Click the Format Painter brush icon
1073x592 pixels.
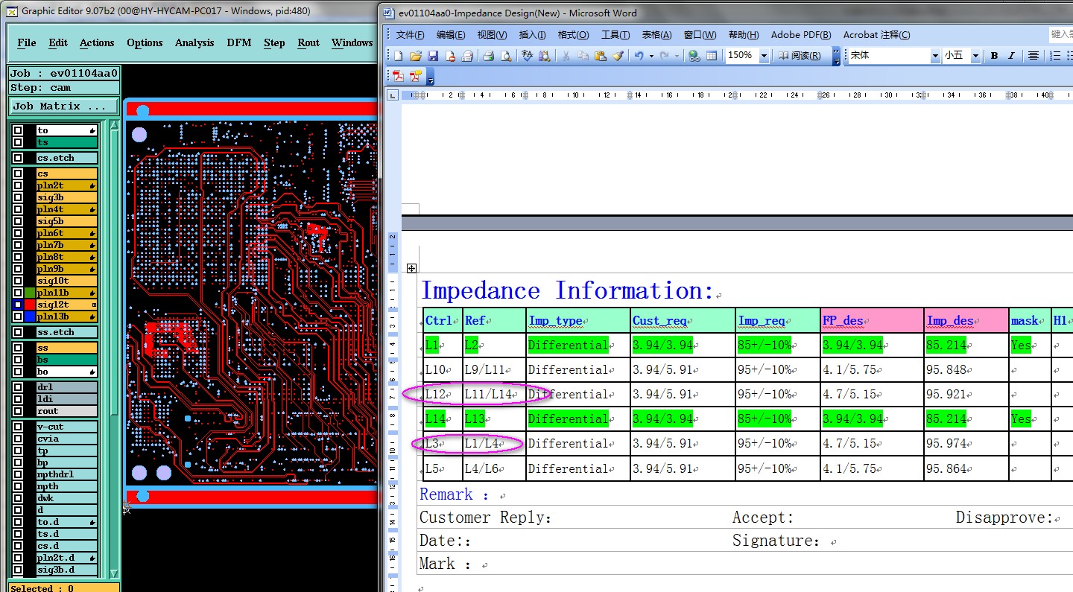618,56
